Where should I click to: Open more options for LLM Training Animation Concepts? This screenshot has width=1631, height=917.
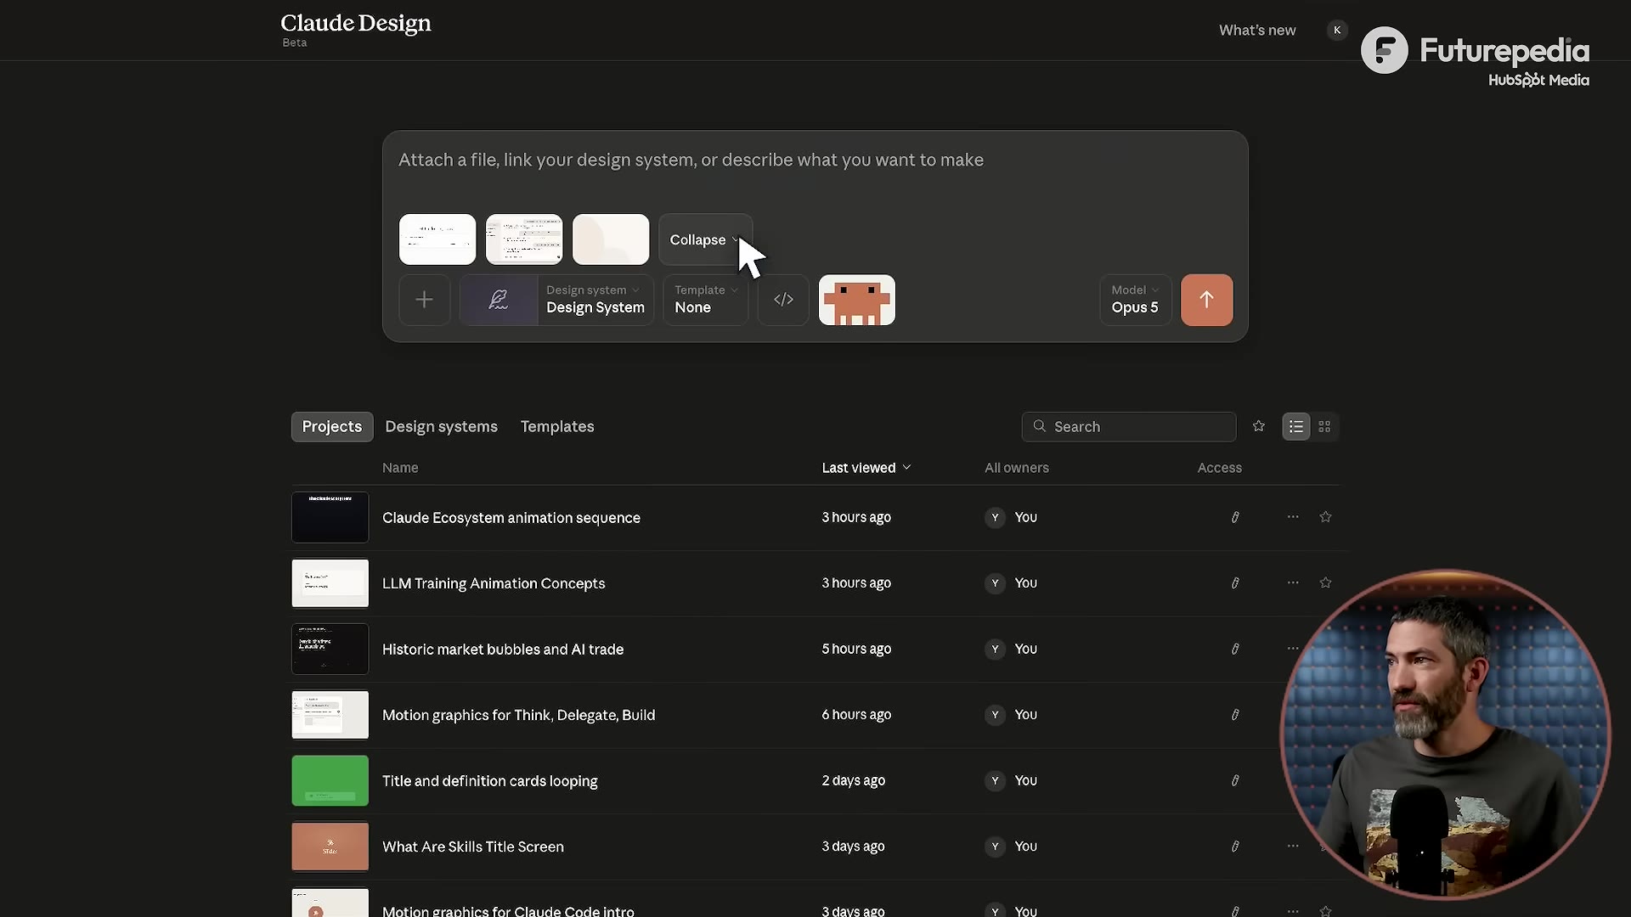[1293, 582]
